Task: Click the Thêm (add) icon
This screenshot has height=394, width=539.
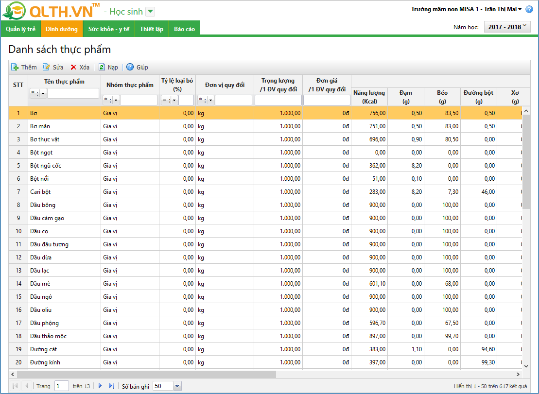Action: (15, 67)
